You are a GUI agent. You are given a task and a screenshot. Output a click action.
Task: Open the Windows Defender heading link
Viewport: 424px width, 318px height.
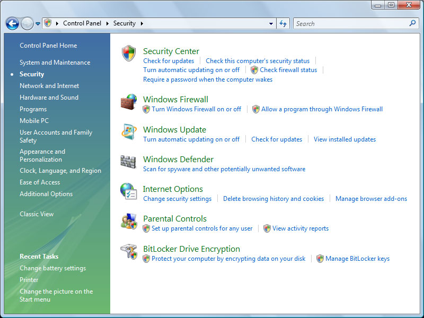(178, 160)
